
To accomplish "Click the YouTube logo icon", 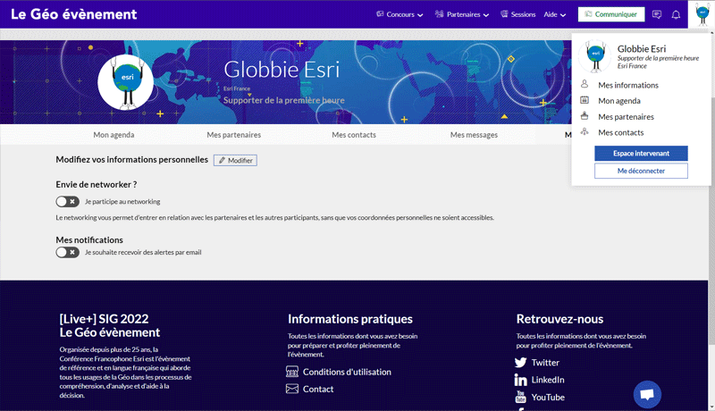I will click(x=521, y=398).
